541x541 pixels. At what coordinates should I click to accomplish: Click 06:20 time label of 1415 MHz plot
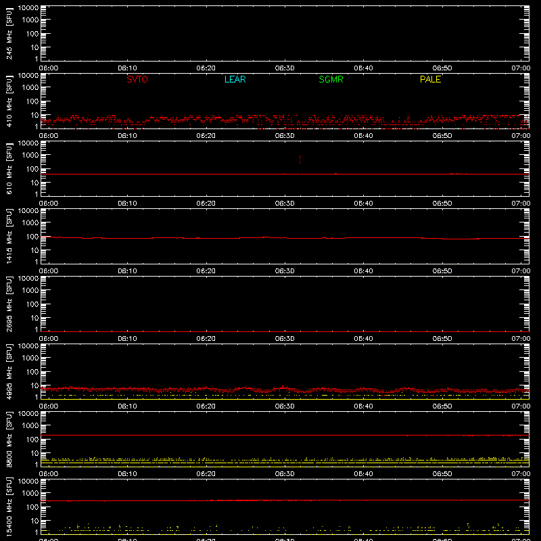(206, 271)
